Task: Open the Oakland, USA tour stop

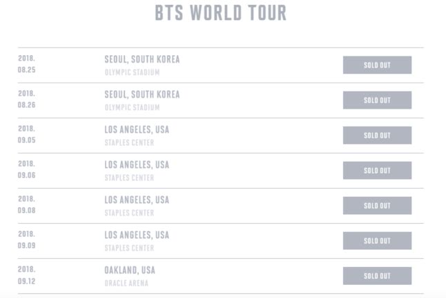Action: tap(130, 270)
